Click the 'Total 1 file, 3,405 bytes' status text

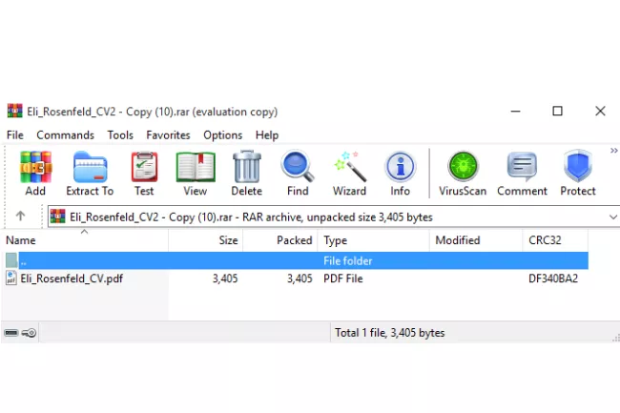click(390, 333)
